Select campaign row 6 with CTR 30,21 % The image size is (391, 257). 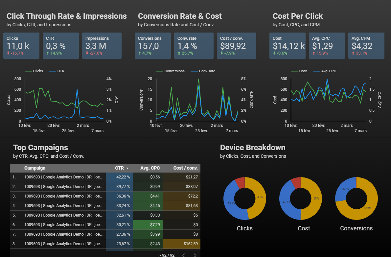[x=105, y=225]
